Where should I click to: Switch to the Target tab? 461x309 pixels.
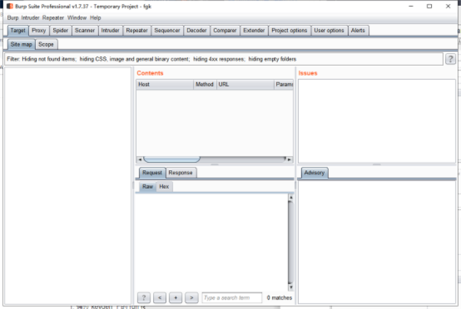(18, 31)
